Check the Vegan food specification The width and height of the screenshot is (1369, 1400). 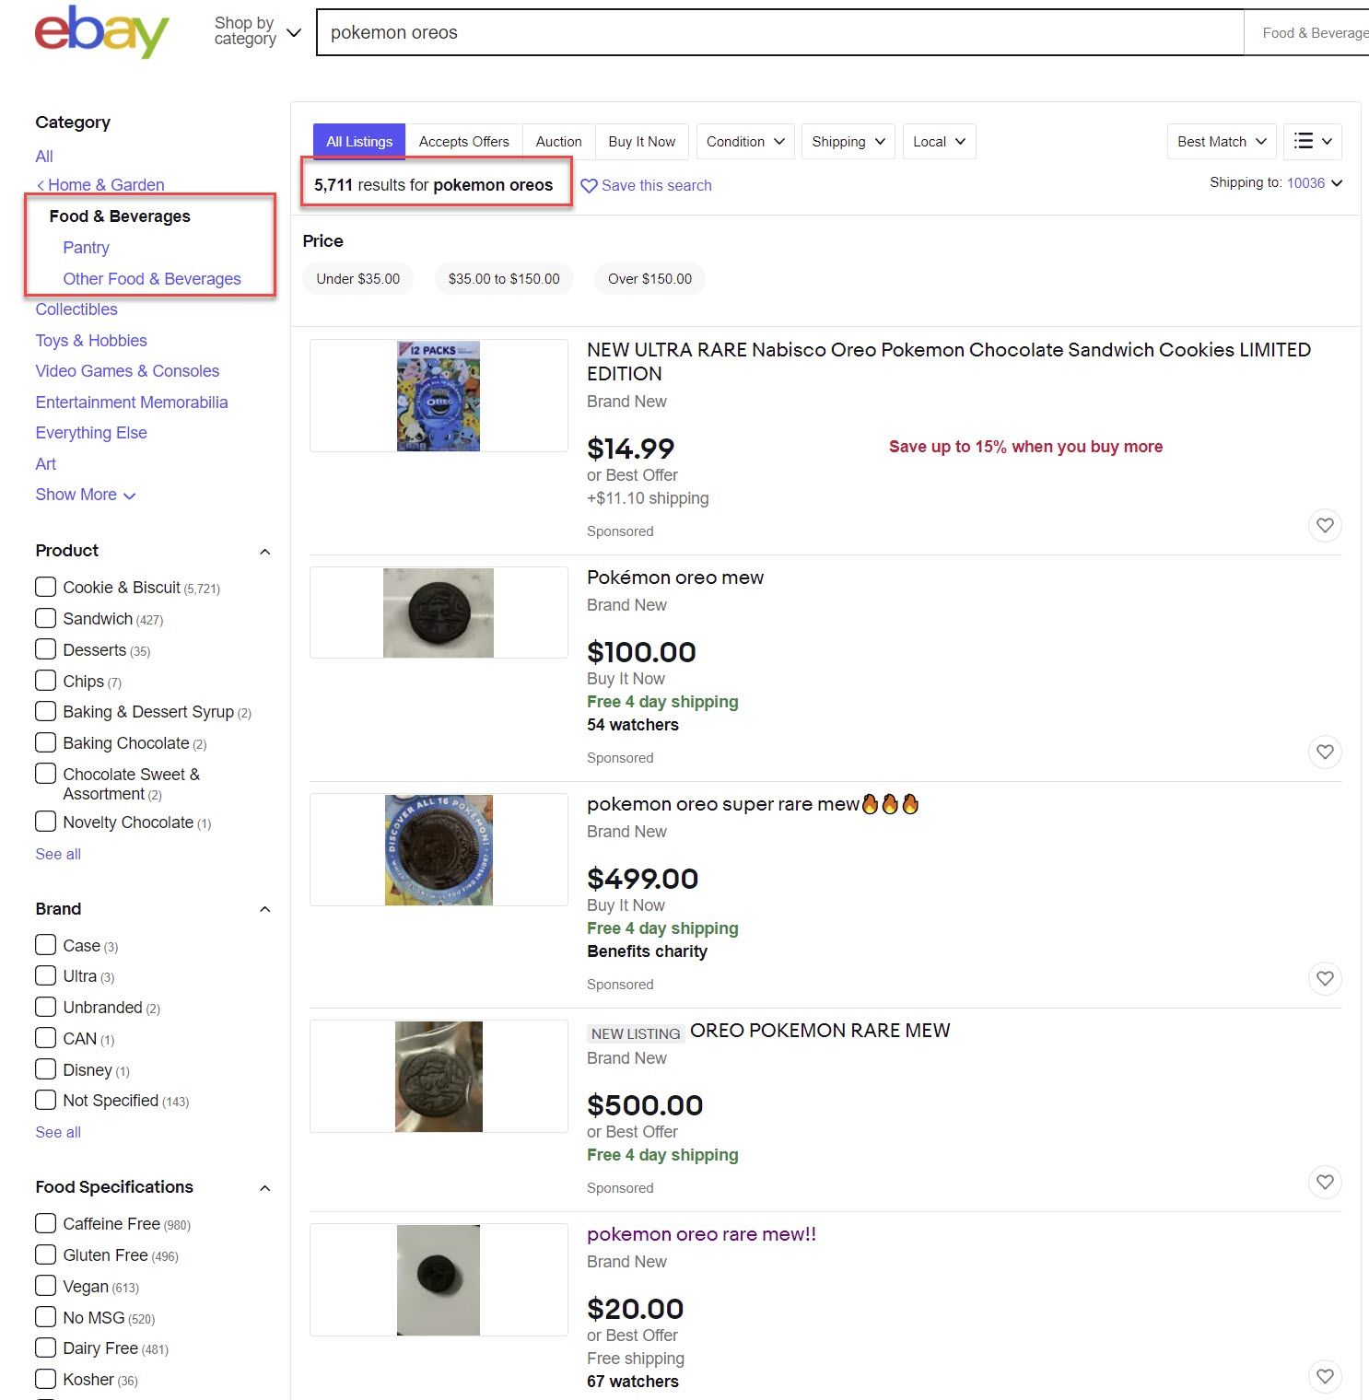click(x=45, y=1286)
